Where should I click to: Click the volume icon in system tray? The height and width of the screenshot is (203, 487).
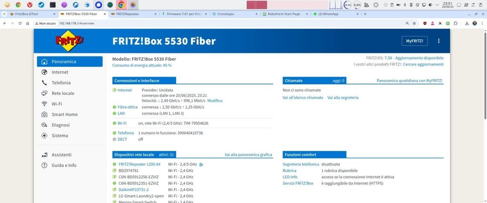coord(430,5)
